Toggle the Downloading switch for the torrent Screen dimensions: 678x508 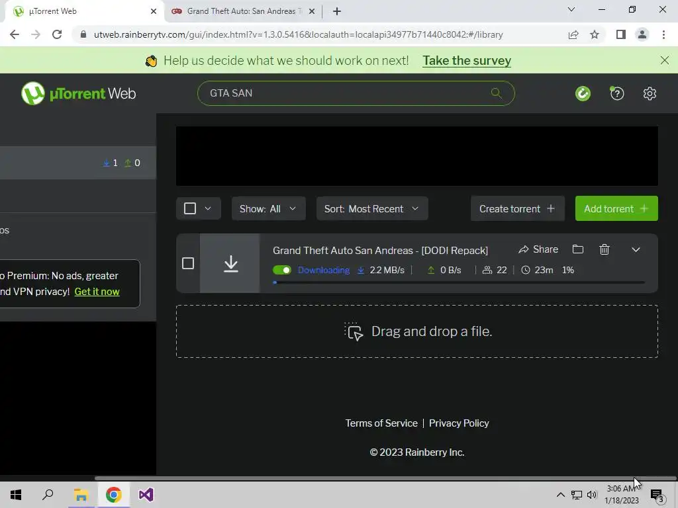click(x=282, y=270)
